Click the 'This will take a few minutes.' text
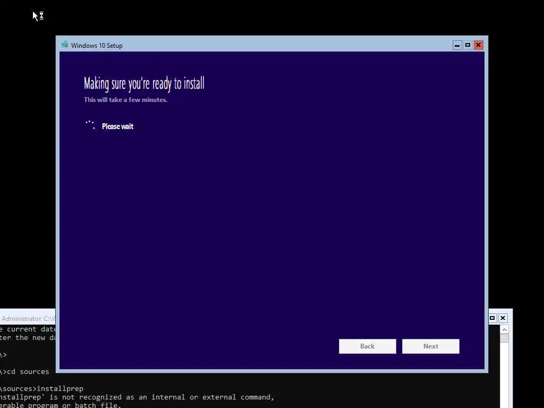The width and height of the screenshot is (544, 408). coord(125,100)
